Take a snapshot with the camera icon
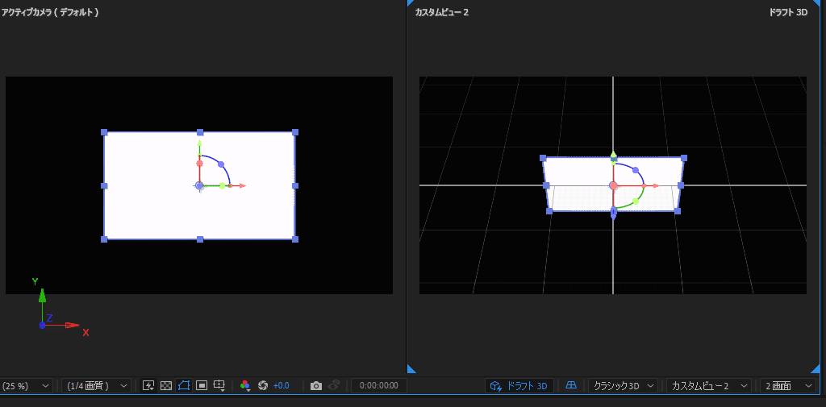The image size is (826, 407). [316, 385]
